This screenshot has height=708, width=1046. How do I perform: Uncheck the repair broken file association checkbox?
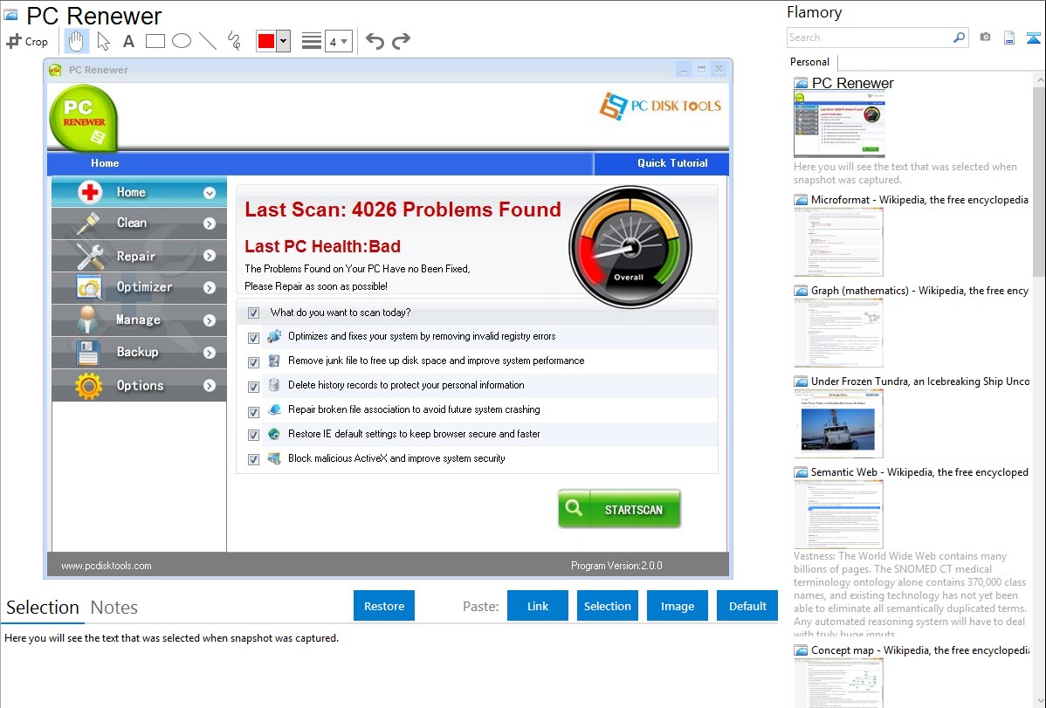[253, 412]
